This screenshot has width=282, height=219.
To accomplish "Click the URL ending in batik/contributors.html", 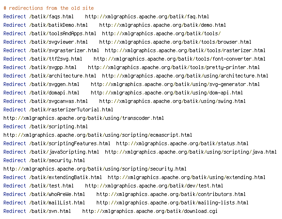I will coord(171,194).
